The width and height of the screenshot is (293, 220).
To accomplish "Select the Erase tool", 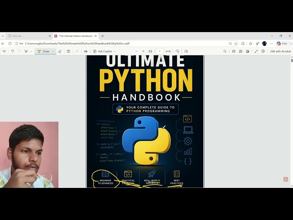I will [60, 51].
